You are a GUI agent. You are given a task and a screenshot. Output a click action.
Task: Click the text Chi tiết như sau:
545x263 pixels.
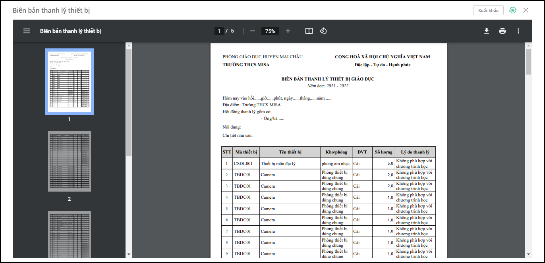[x=238, y=135]
